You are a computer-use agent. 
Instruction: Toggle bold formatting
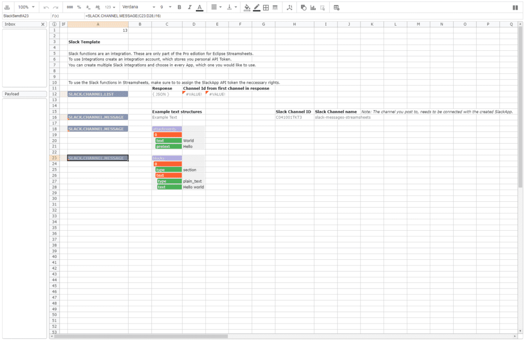(x=179, y=7)
